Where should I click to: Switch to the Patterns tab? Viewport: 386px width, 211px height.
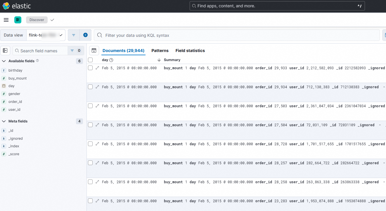pos(160,51)
